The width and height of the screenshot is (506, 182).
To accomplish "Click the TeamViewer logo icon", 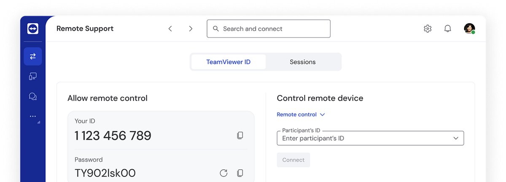I will click(33, 29).
